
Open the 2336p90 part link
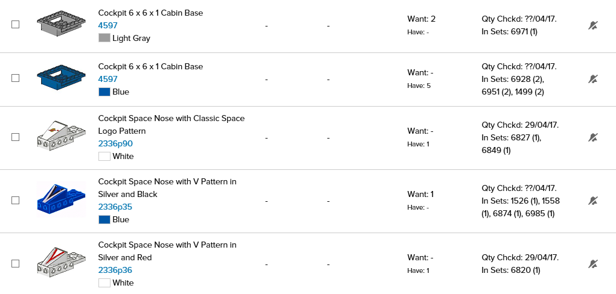pos(115,143)
